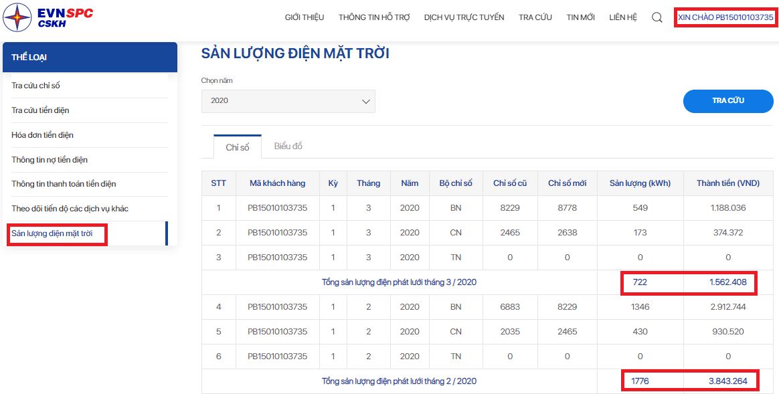Click amount 930.520 in row 5
This screenshot has height=394, width=779.
point(728,331)
